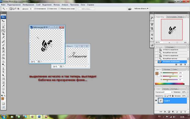This screenshot has height=119, width=190.
Task: Select the Horizontal Type tool
Action: [x=3, y=72]
